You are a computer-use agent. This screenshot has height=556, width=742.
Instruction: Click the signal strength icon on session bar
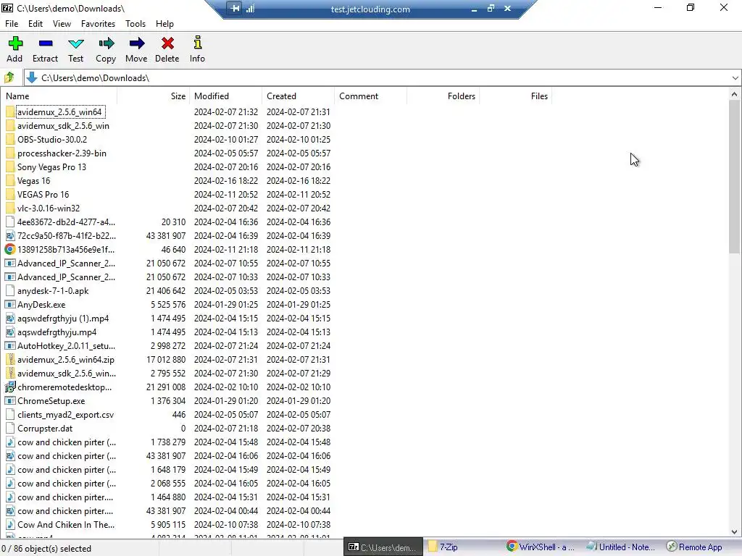tap(250, 9)
